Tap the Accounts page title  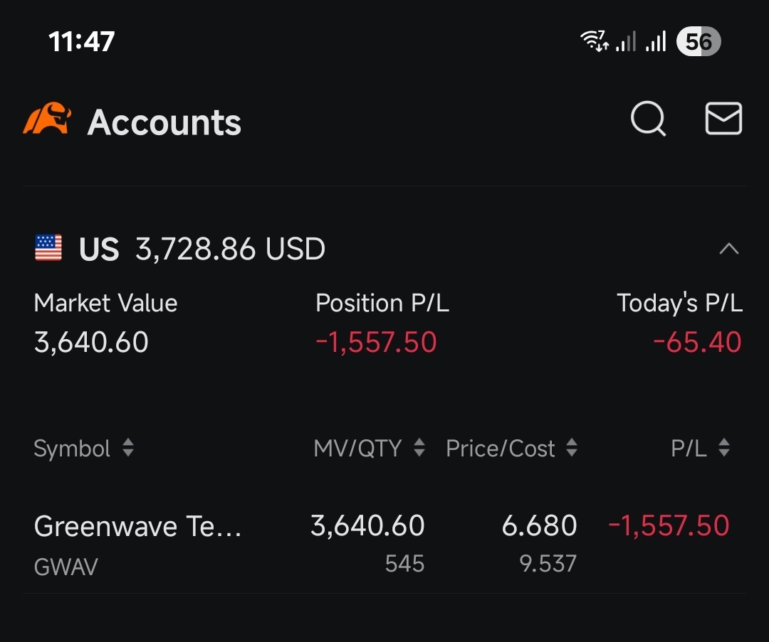164,122
